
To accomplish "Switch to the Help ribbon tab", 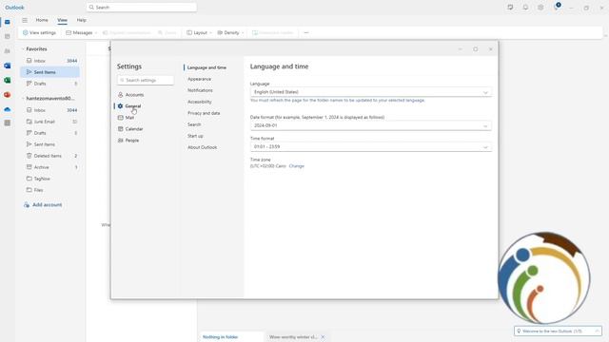I will coord(81,20).
